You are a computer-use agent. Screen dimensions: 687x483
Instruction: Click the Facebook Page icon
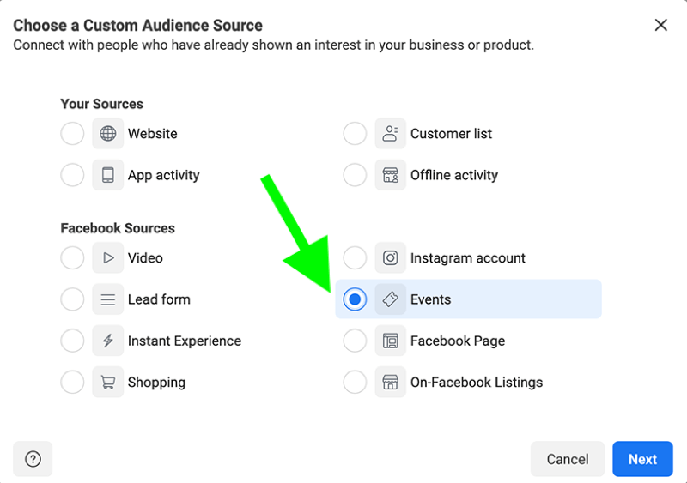click(391, 341)
